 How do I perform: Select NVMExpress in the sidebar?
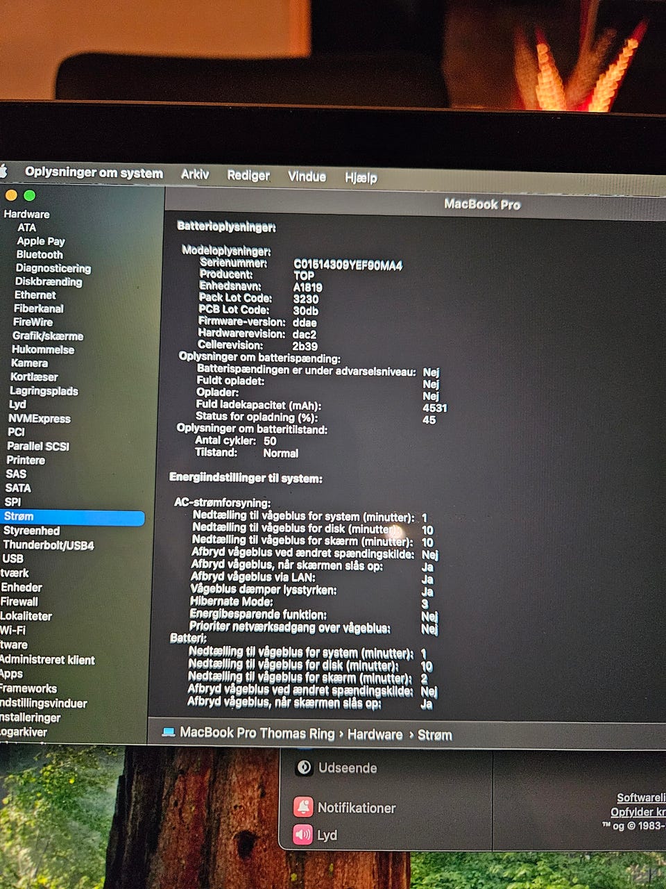tap(39, 419)
